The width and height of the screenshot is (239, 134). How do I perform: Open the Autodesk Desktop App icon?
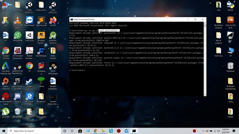tap(6, 68)
